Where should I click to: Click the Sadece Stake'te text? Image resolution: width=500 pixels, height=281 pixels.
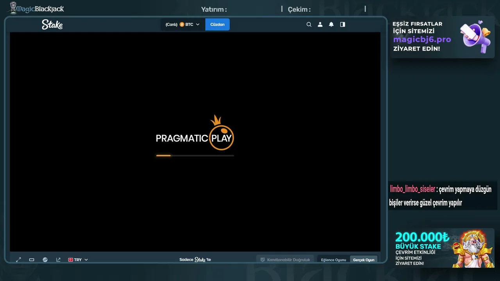(x=195, y=260)
